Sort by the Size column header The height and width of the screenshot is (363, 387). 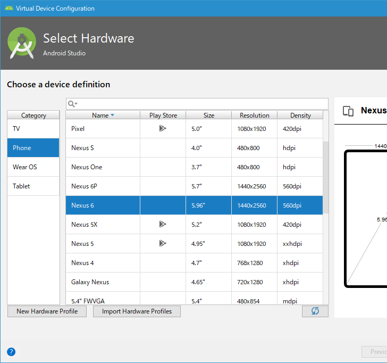click(208, 115)
